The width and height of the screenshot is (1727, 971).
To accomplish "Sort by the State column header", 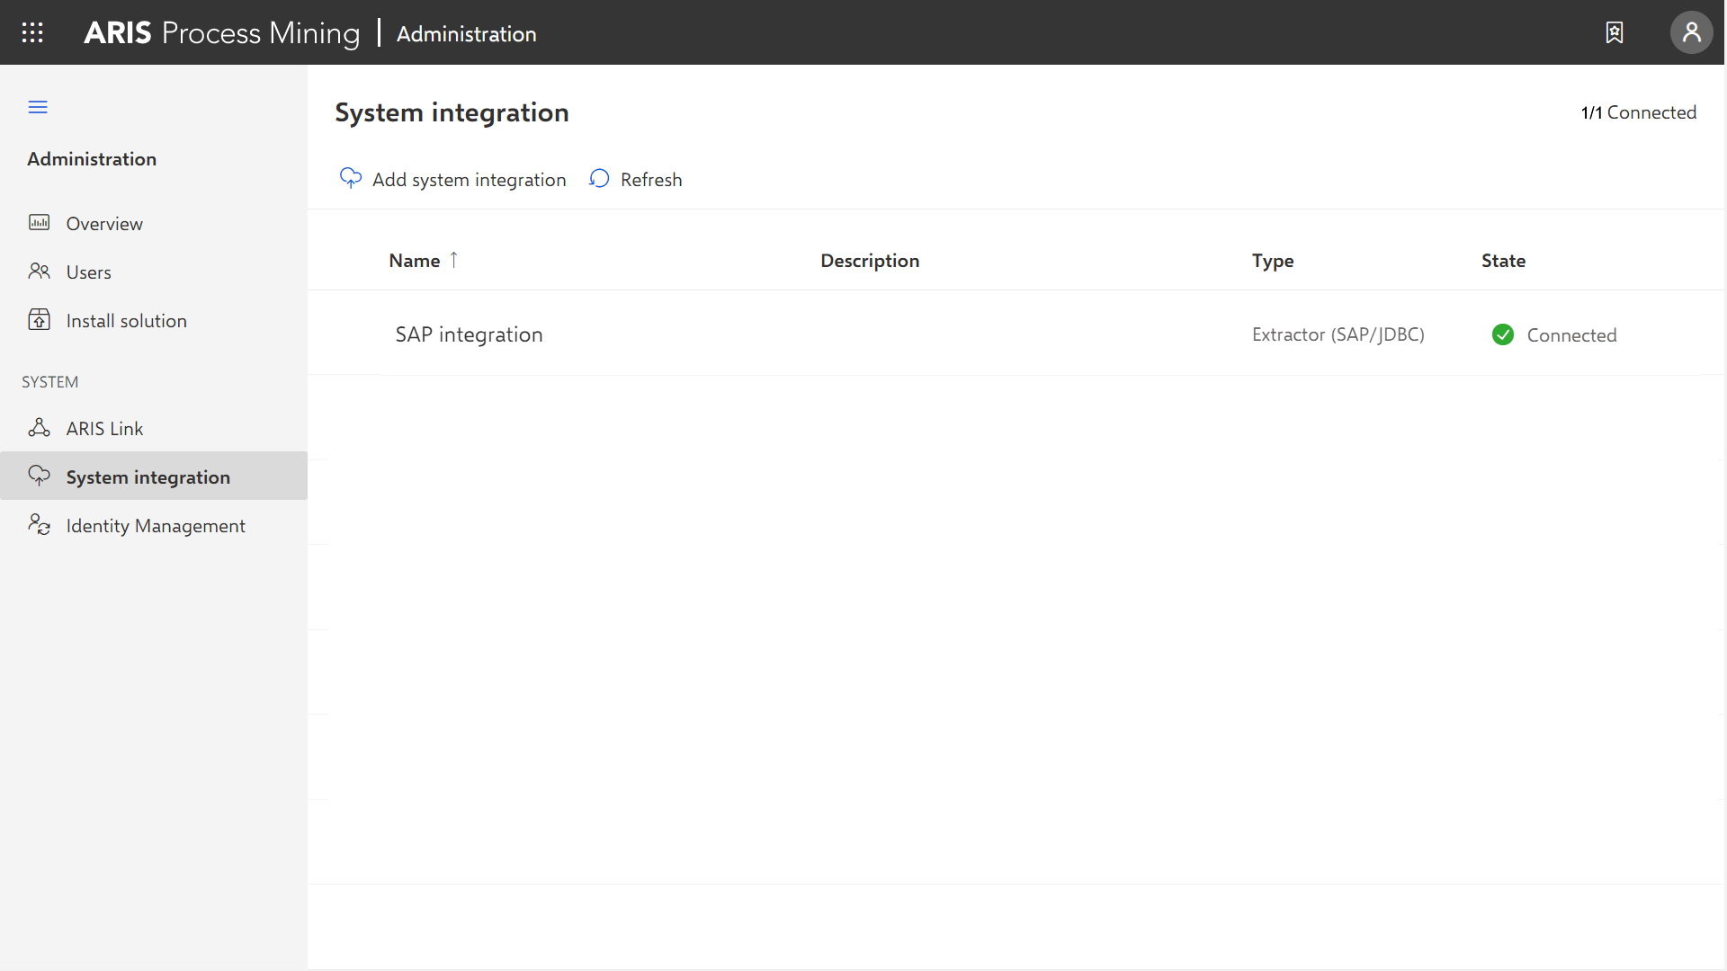I will pos(1503,261).
